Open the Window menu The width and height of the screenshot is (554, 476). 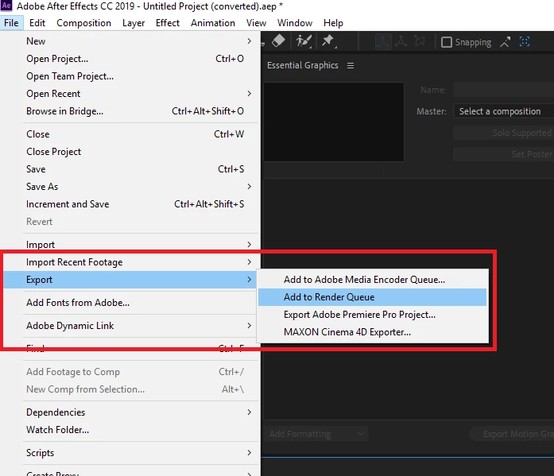tap(295, 23)
